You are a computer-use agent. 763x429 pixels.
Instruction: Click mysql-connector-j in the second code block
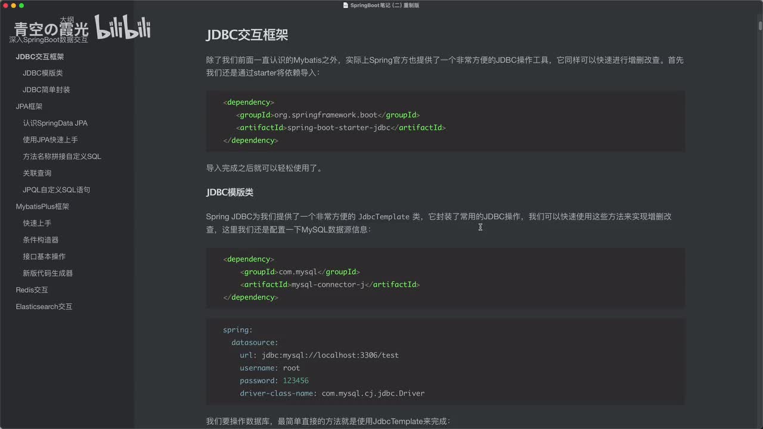click(328, 285)
